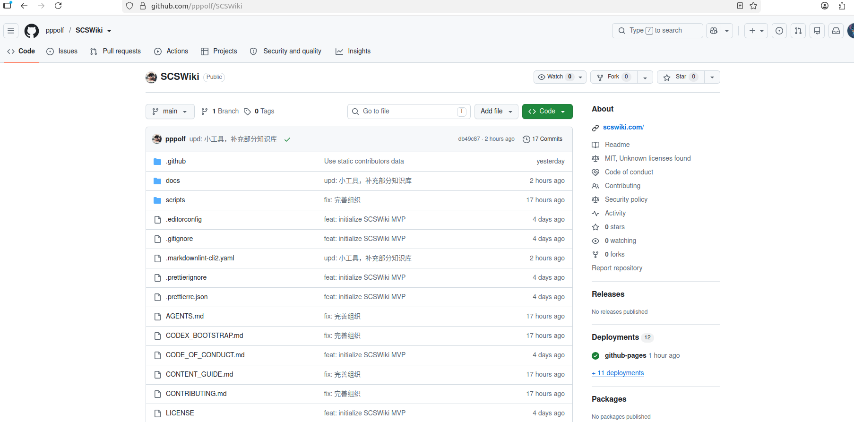854x422 pixels.
Task: Open the docs folder
Action: click(173, 181)
